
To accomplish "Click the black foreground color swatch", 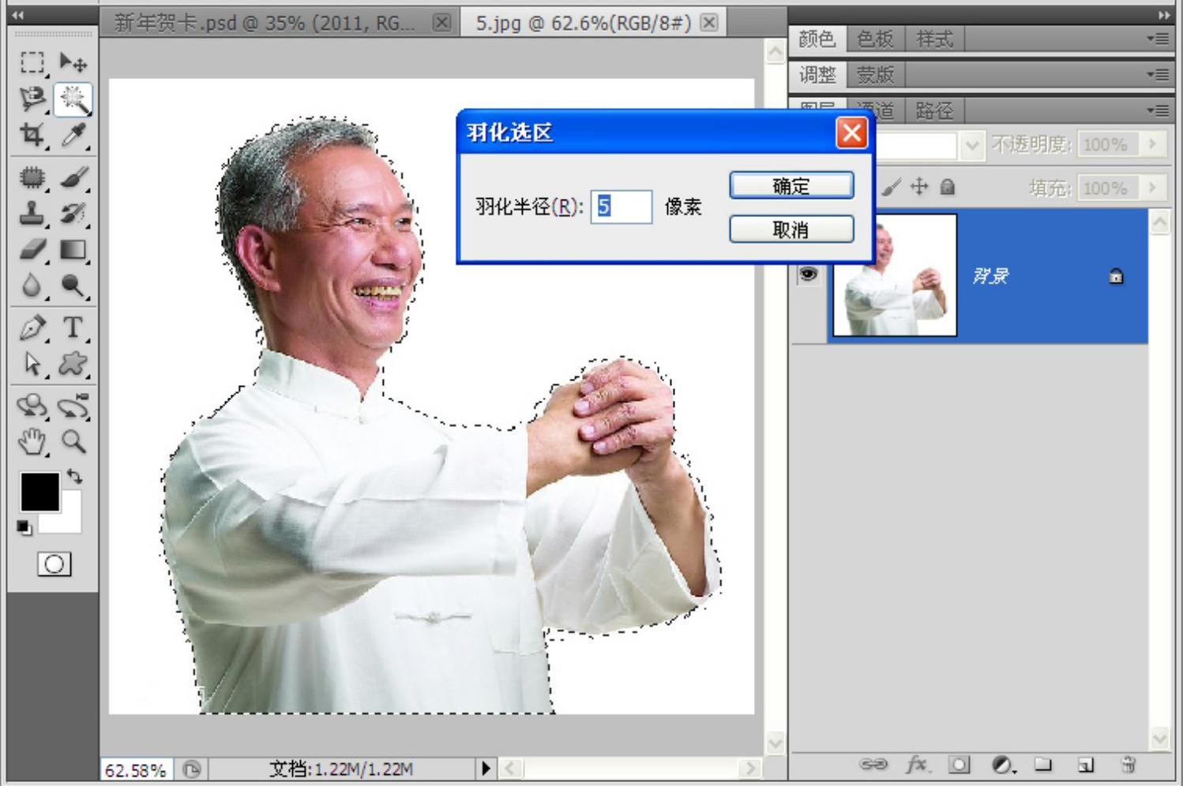I will click(x=38, y=492).
